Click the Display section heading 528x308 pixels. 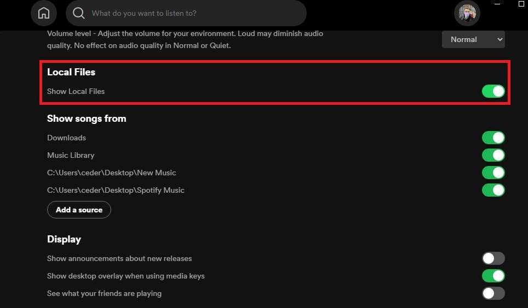(64, 239)
